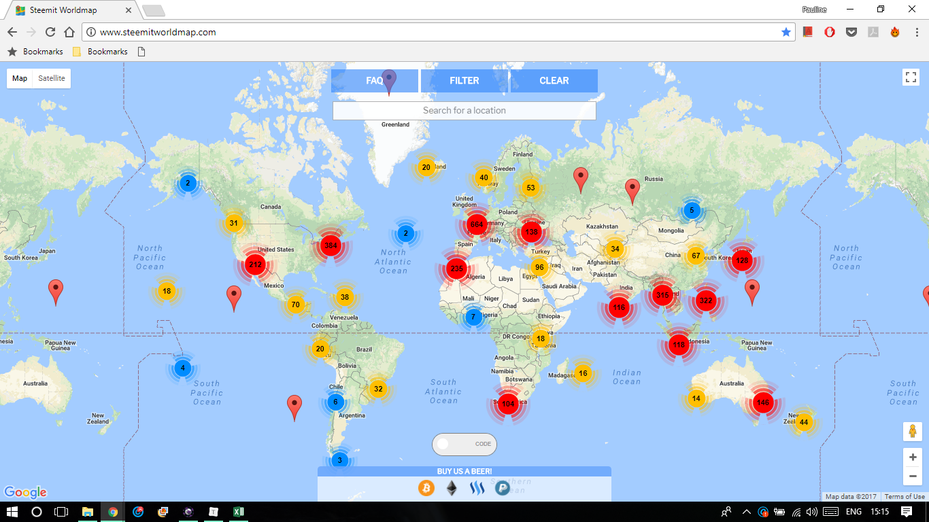The image size is (929, 522).
Task: Click the Pocket extension icon
Action: coord(851,32)
